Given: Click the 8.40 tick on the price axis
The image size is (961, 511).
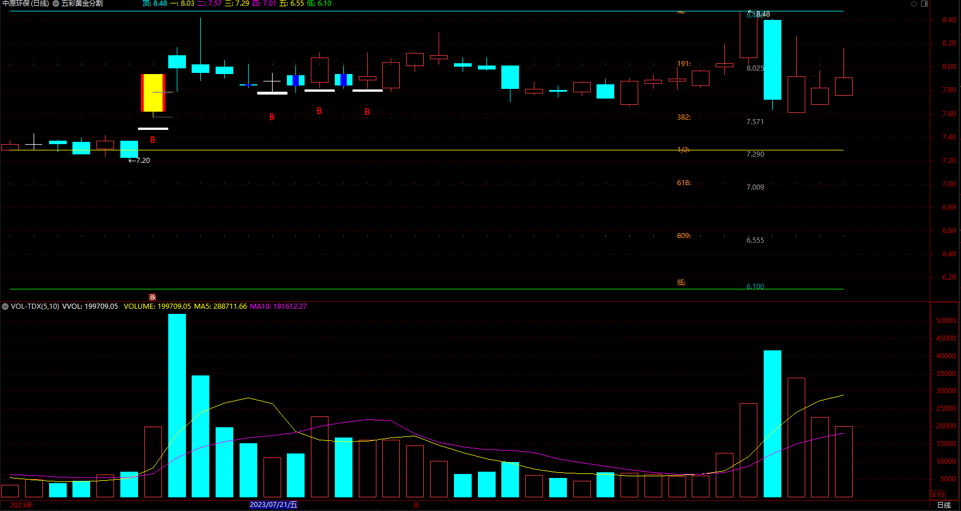Looking at the screenshot, I should (949, 20).
